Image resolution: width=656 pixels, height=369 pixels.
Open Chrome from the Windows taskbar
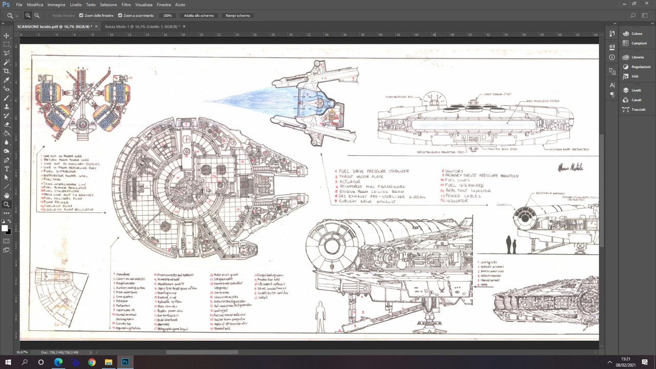[x=92, y=362]
